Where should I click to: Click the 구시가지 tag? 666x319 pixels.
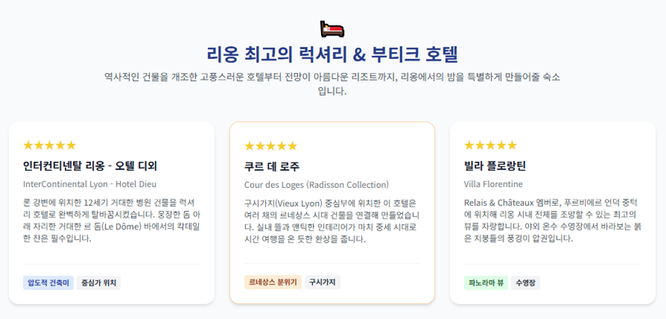322,282
